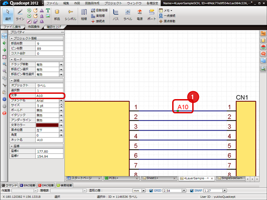
Task: Switch to 確認仕上げ ribbon tab
Action: (54, 27)
